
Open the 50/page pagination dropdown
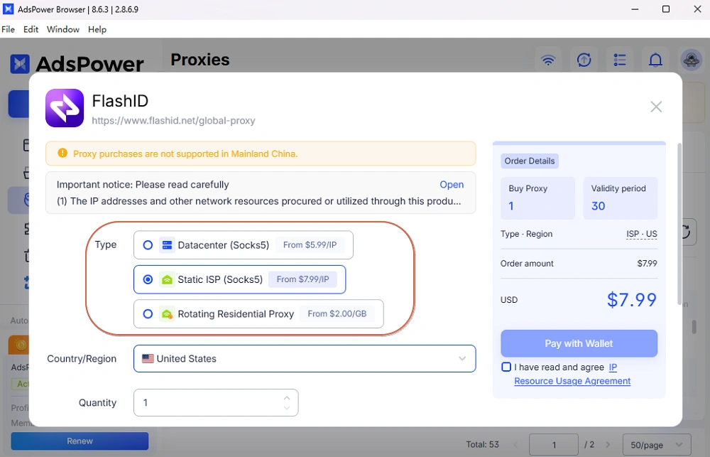[657, 445]
